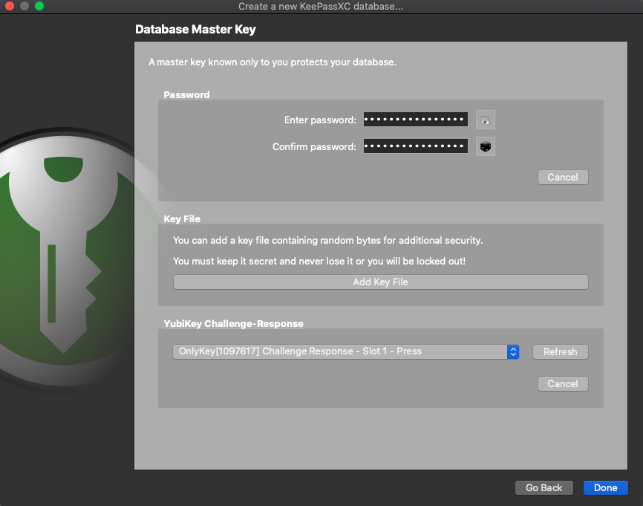This screenshot has height=506, width=643.
Task: Click the Database Master Key heading
Action: click(195, 29)
